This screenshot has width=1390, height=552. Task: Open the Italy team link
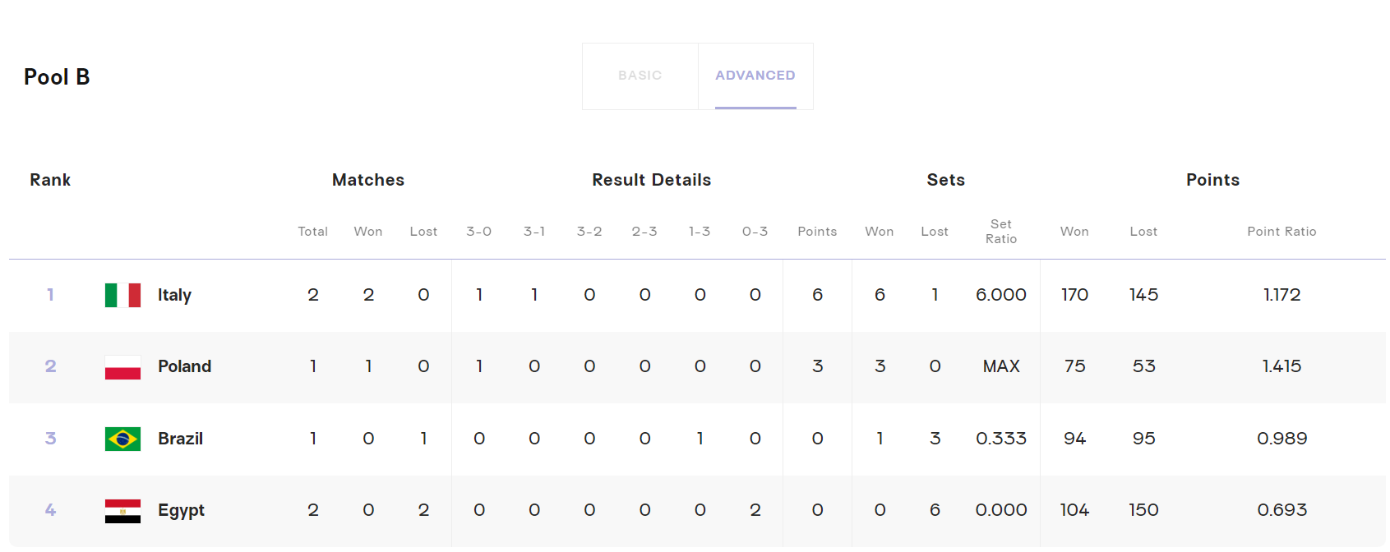174,295
